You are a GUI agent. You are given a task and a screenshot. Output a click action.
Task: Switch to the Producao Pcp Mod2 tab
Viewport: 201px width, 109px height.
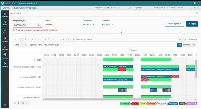[x=28, y=3]
